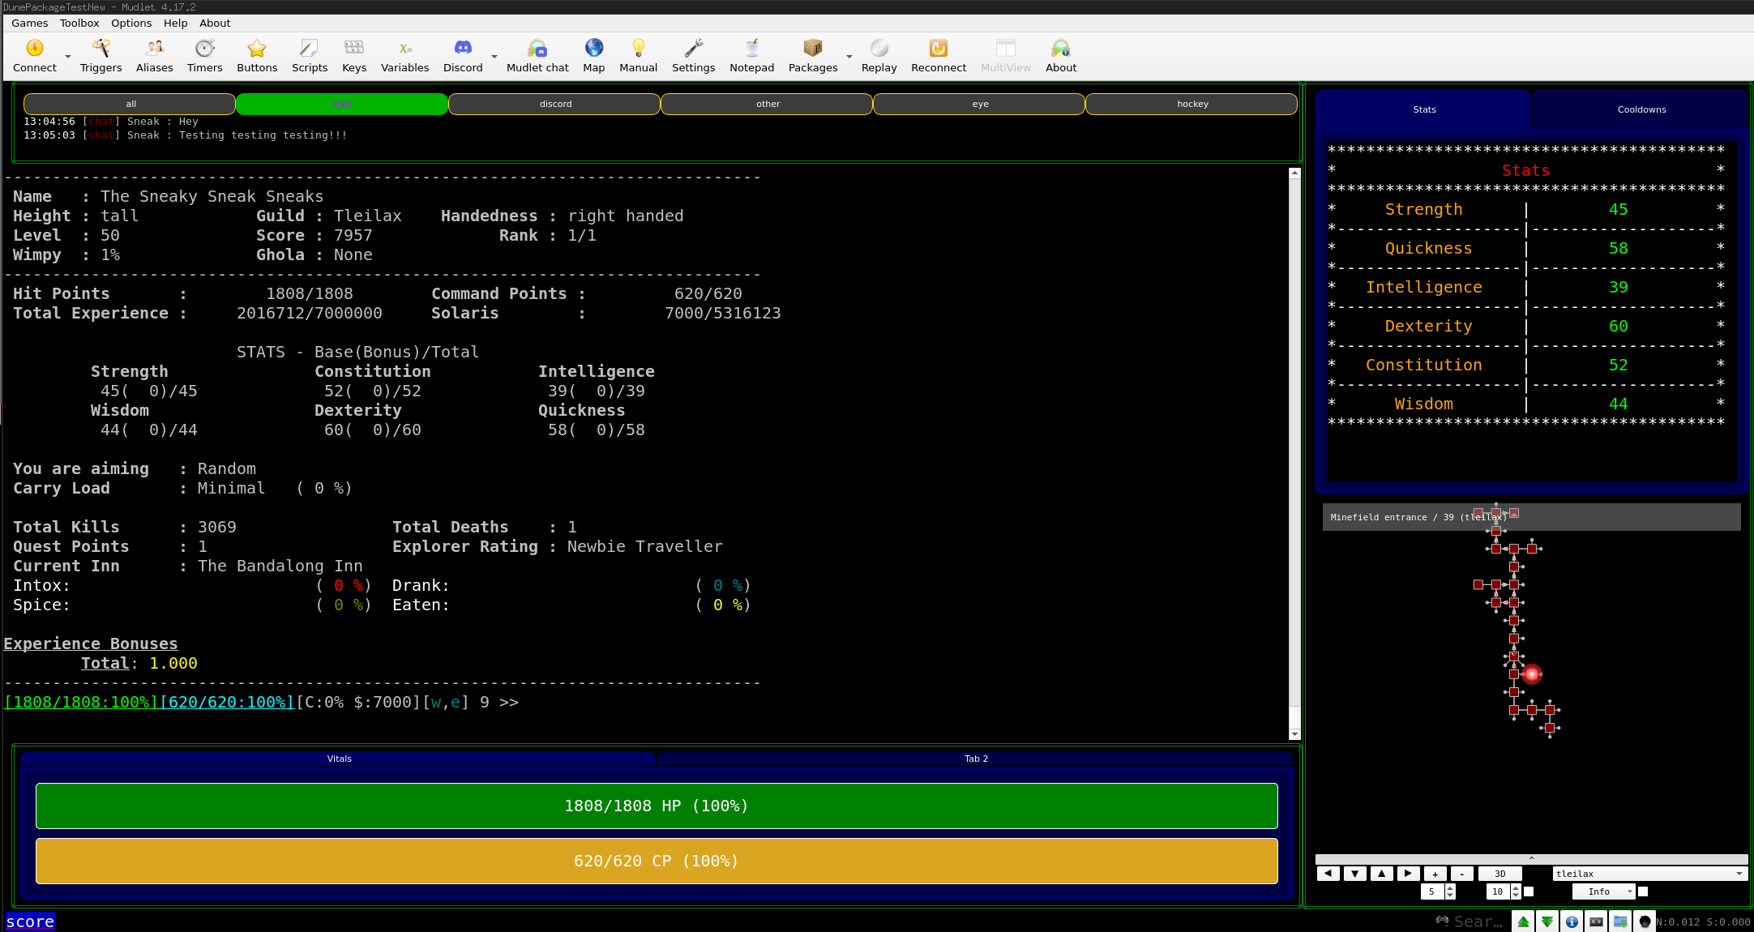Click the green search-down arrow icon
The image size is (1754, 932).
tap(1547, 921)
